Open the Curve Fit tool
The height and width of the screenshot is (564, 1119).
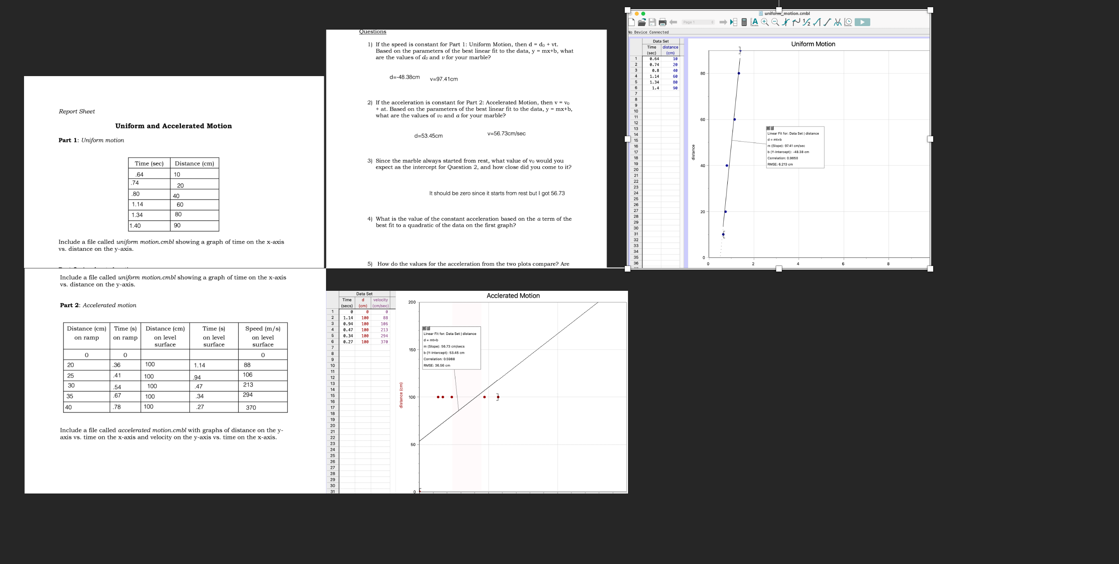(x=838, y=22)
